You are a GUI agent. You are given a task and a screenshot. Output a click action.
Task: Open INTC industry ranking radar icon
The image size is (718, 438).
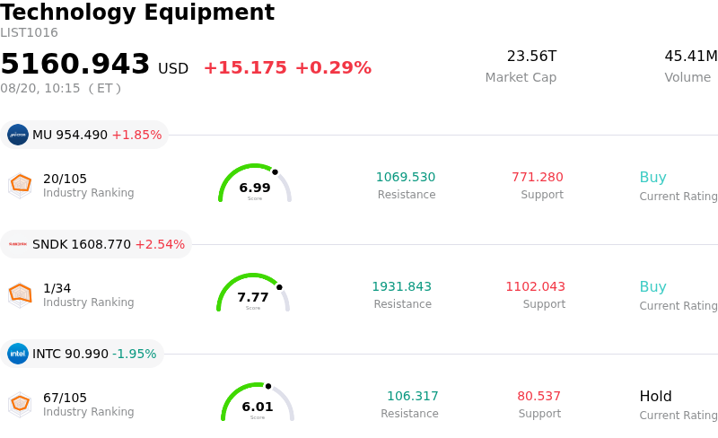pos(20,404)
